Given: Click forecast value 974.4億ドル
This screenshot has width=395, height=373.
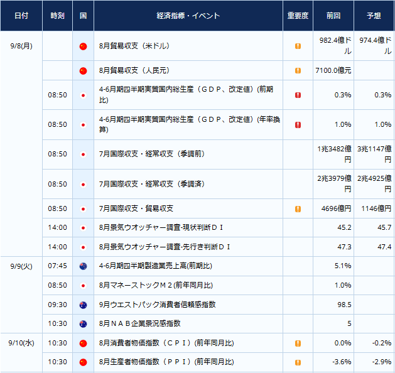Looking at the screenshot, I should pyautogui.click(x=376, y=46).
